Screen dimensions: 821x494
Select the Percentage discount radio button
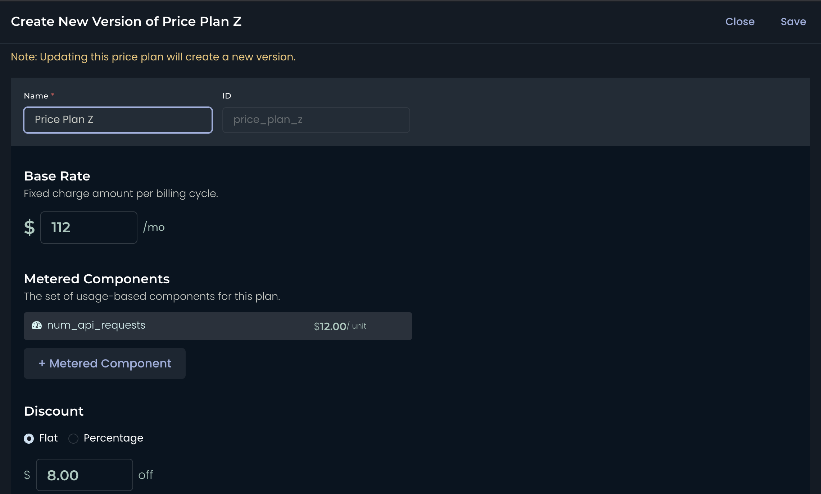73,439
